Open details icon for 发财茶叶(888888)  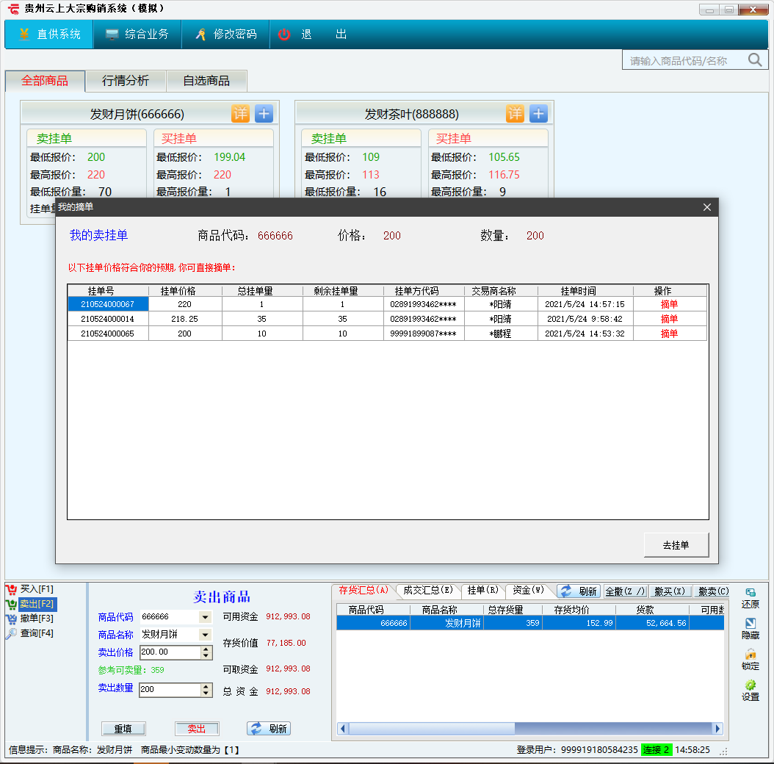pyautogui.click(x=515, y=114)
